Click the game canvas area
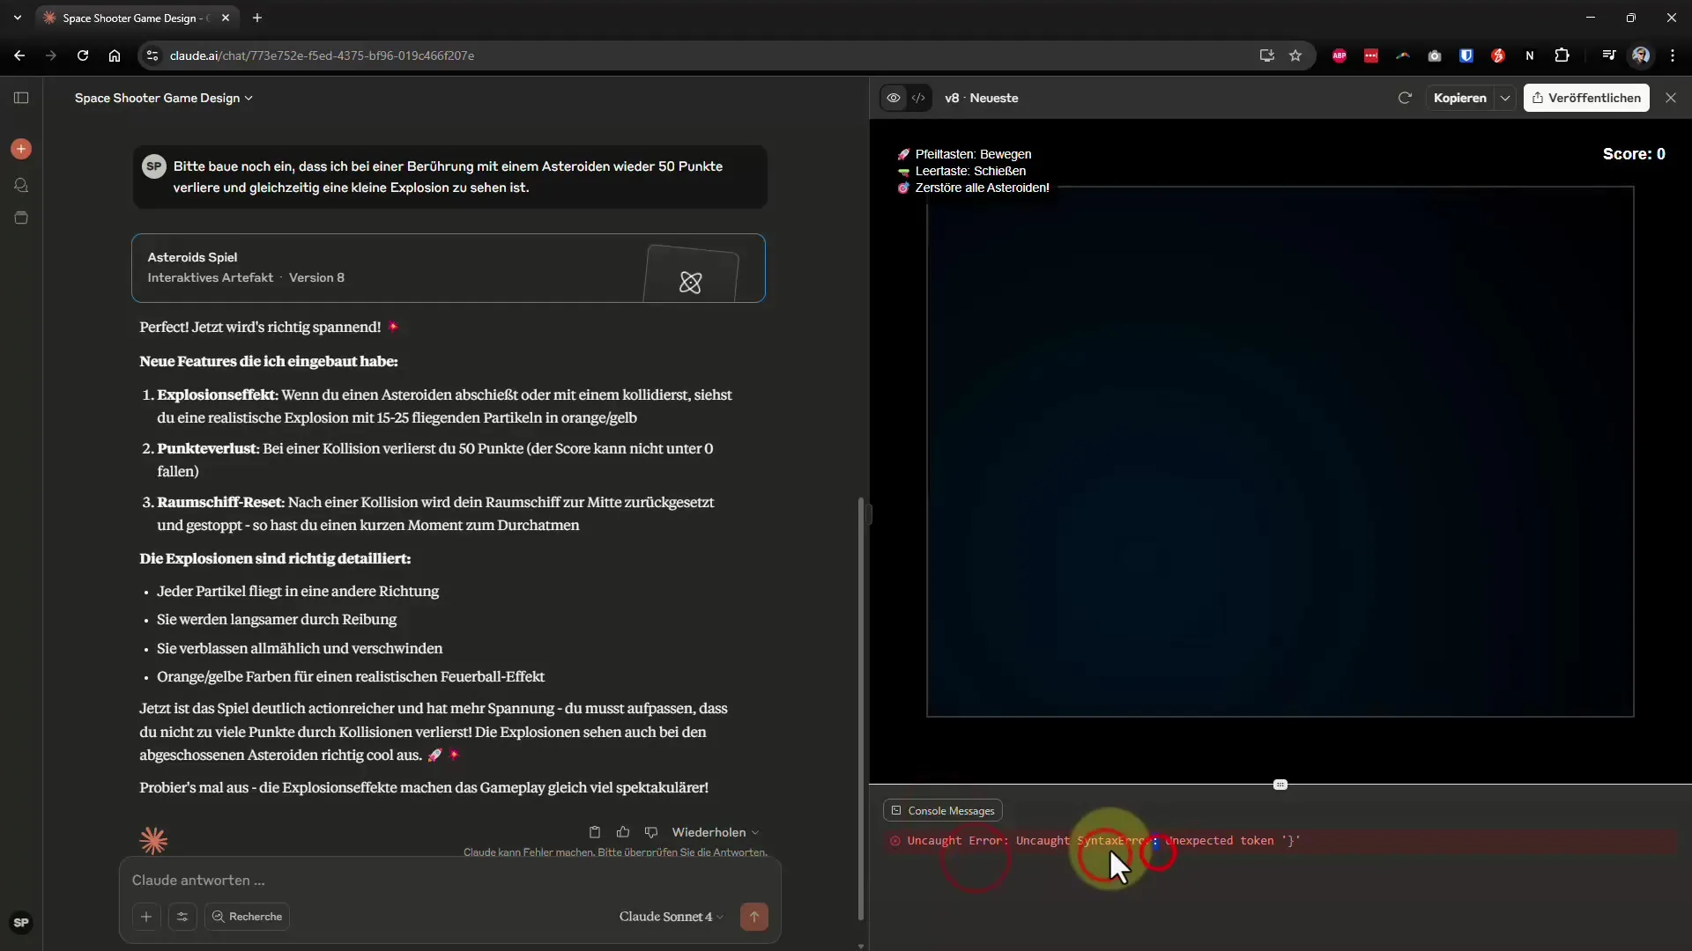The image size is (1692, 951). tap(1280, 452)
